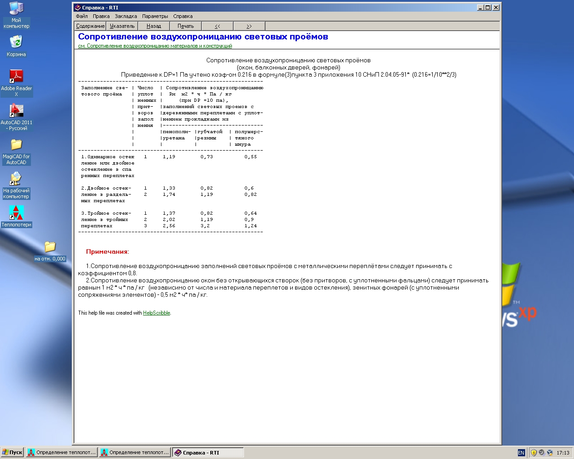Click the EN language indicator in tray
The image size is (574, 459).
click(x=521, y=453)
